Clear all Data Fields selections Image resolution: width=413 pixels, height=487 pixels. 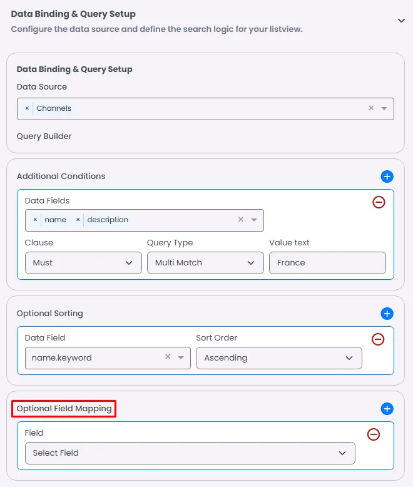241,220
